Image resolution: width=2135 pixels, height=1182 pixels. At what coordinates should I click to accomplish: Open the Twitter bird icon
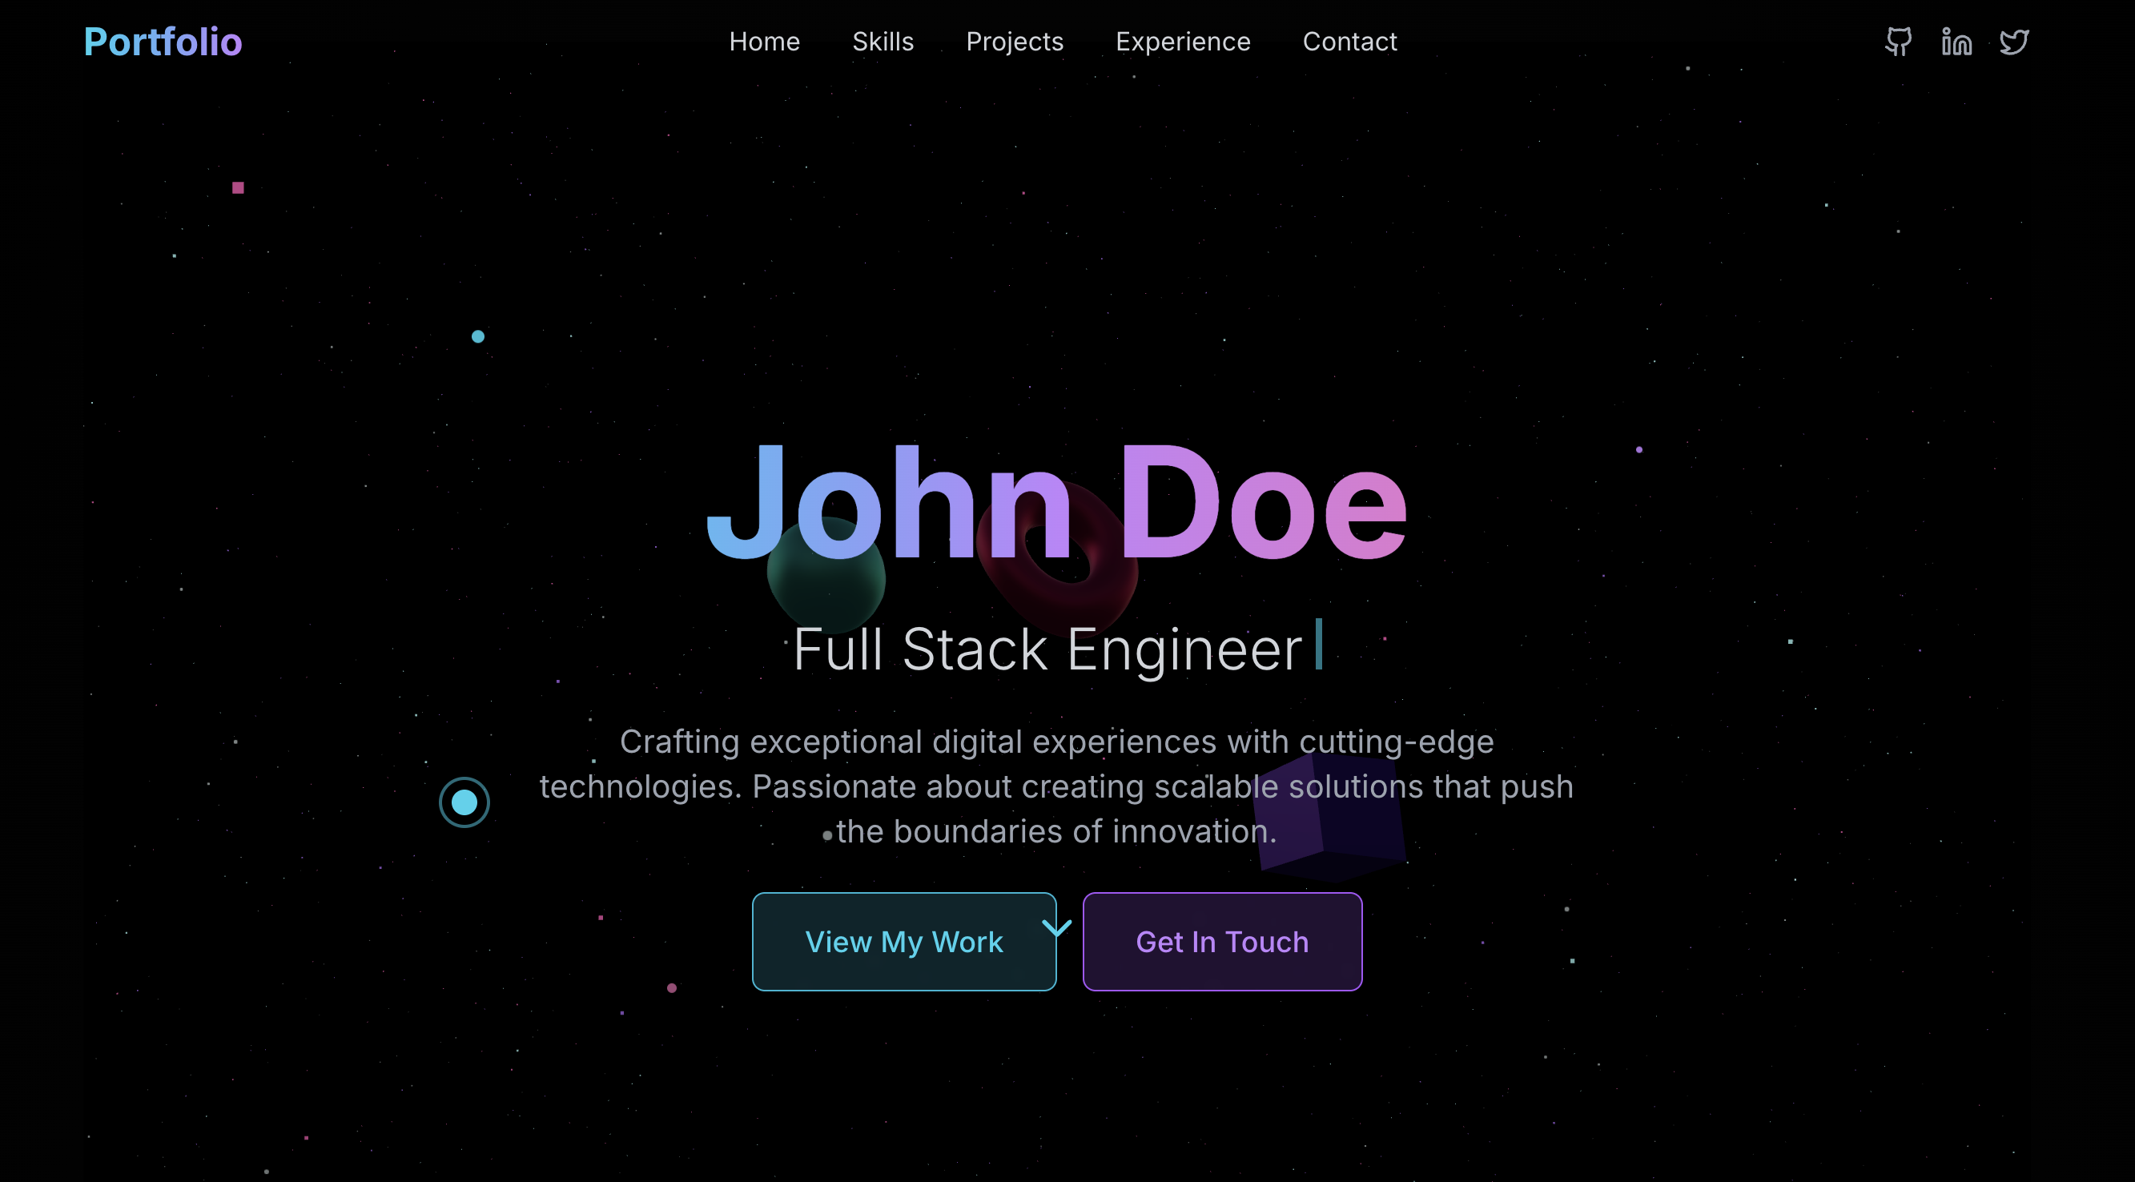[x=2013, y=42]
